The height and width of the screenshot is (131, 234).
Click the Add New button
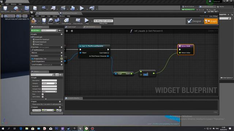36,31
